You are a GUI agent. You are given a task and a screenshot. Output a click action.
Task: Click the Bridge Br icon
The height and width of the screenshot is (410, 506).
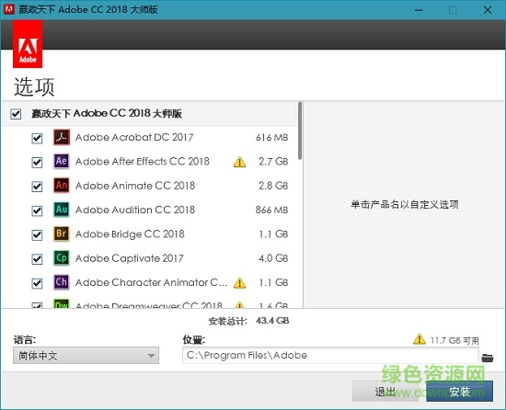click(x=62, y=233)
